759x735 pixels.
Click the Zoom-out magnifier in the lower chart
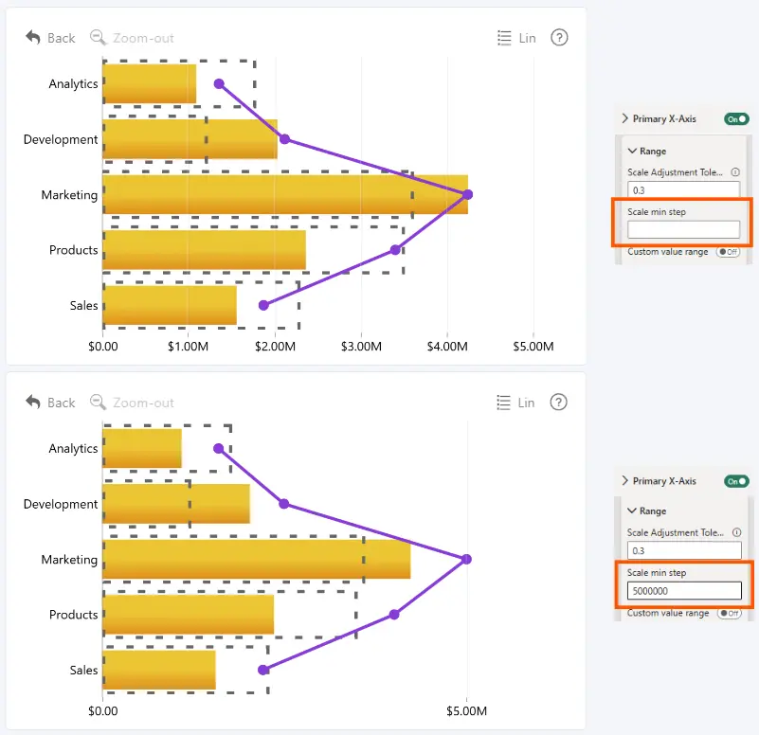point(98,402)
